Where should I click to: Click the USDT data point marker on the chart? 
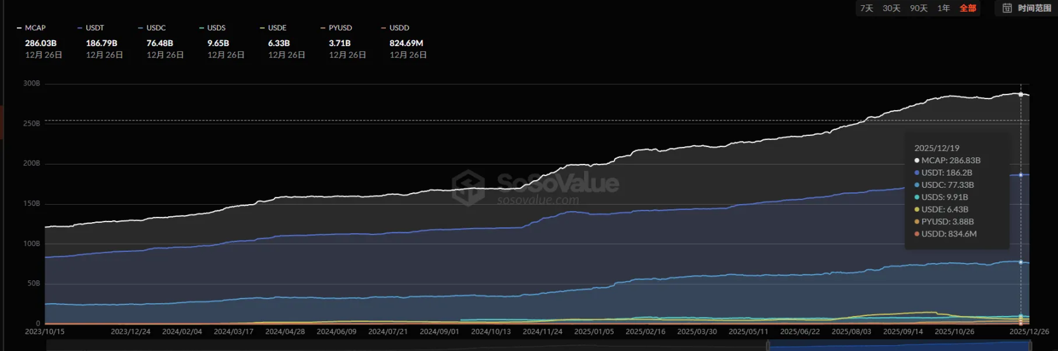(x=1021, y=175)
